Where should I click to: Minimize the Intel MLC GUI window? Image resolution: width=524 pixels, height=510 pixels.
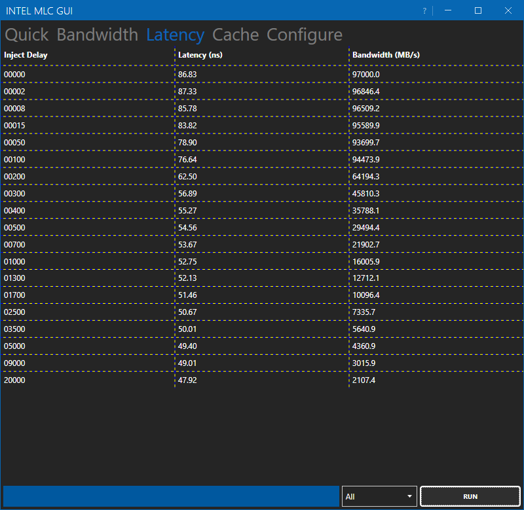pyautogui.click(x=448, y=10)
